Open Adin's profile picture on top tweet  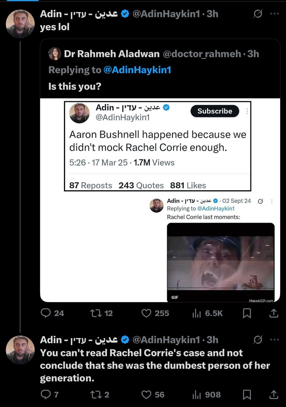pyautogui.click(x=21, y=24)
